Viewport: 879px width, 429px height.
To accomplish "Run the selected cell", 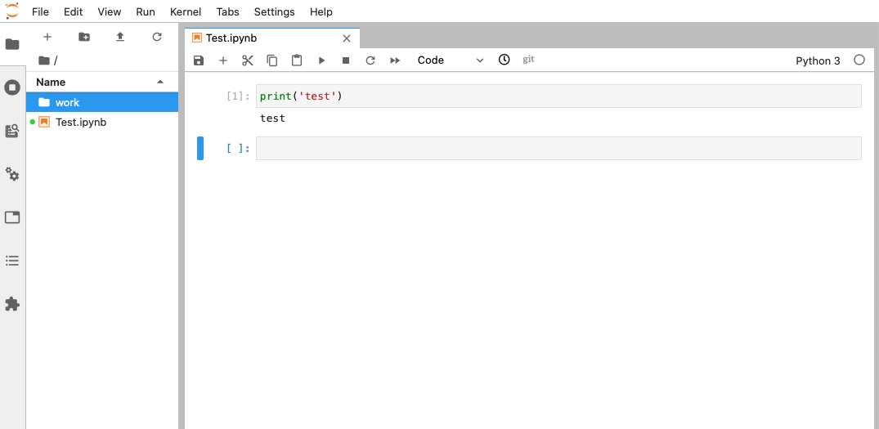I will [321, 60].
